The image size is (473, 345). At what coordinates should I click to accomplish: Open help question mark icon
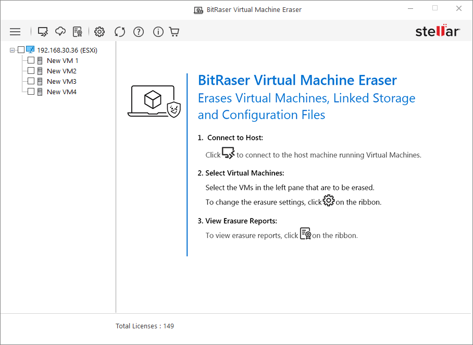click(139, 32)
